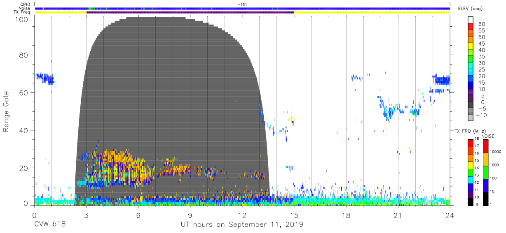Image resolution: width=506 pixels, height=233 pixels.
Task: Click the blue Noise strip above the plot
Action: 242,8
